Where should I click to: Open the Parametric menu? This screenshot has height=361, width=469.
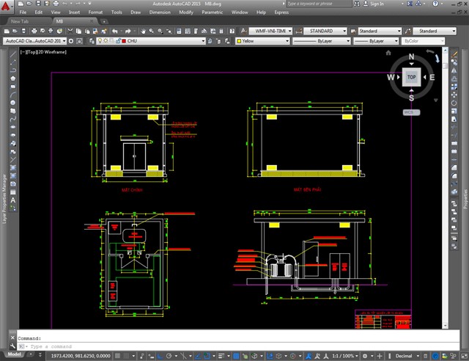pyautogui.click(x=212, y=12)
